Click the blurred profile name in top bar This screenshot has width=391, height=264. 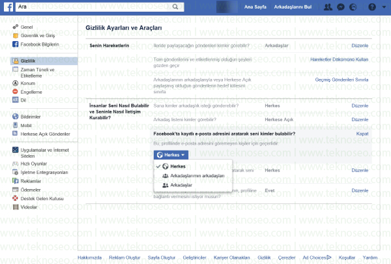(227, 7)
